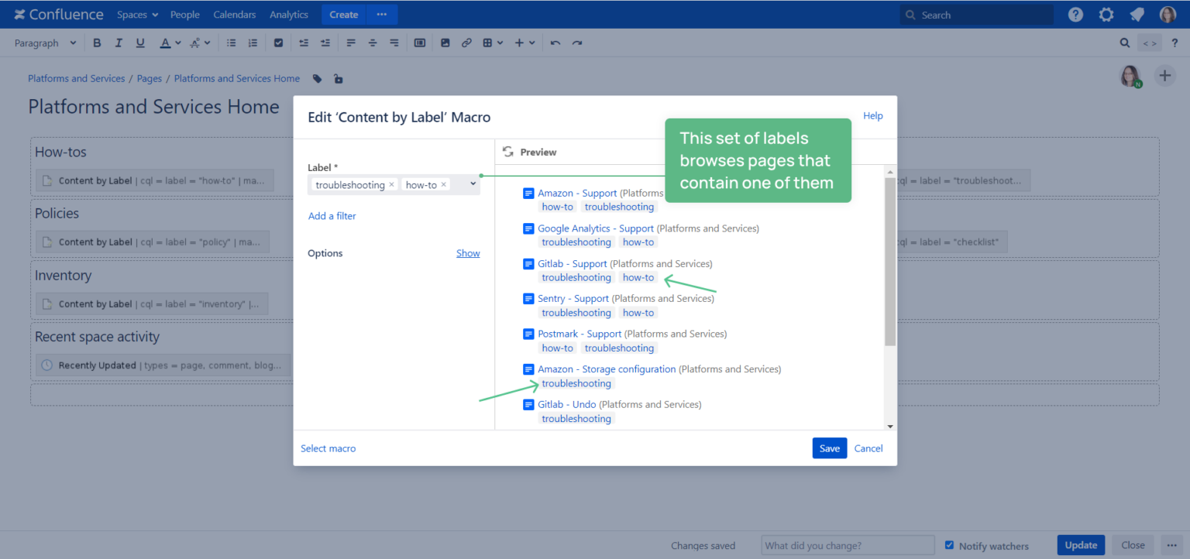Insert an action item checkbox
The image size is (1190, 559).
coord(278,43)
